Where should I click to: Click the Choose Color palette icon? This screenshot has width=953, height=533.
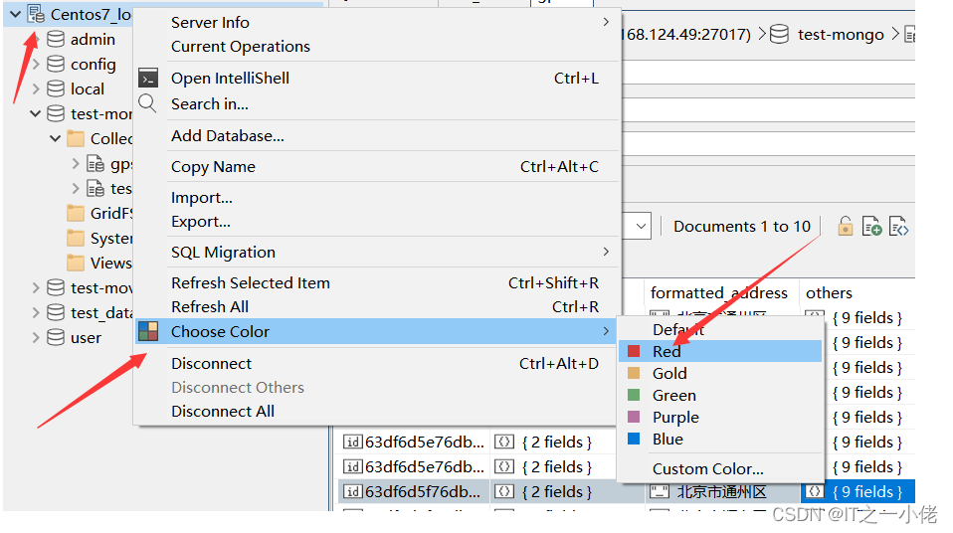click(148, 331)
